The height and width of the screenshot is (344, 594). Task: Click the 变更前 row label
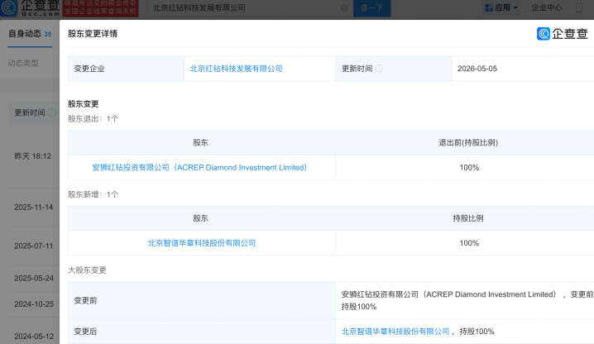pyautogui.click(x=85, y=300)
